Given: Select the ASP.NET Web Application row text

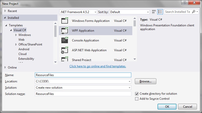Looking at the screenshot, I should point(89,50).
